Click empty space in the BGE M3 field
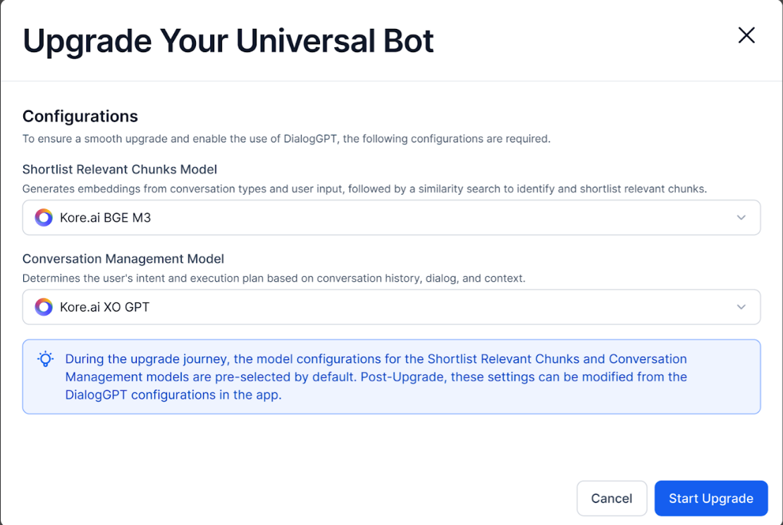This screenshot has height=525, width=783. [423, 218]
